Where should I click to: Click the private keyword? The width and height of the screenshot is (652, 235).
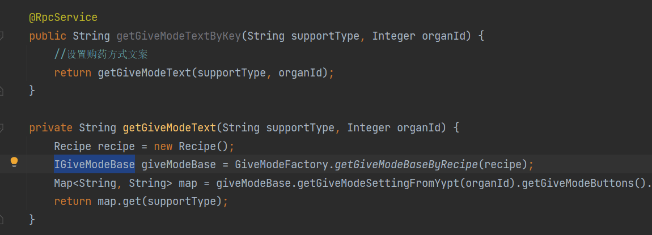tap(50, 127)
